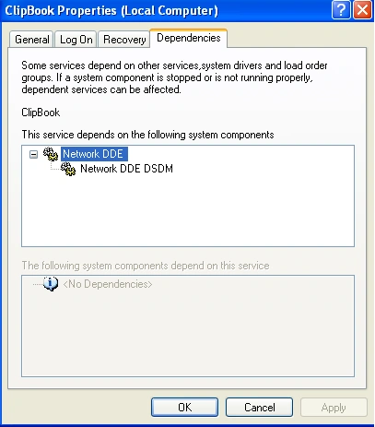Viewport: 375px width, 427px height.
Task: Click the <No Dependencies> entry
Action: (x=108, y=284)
